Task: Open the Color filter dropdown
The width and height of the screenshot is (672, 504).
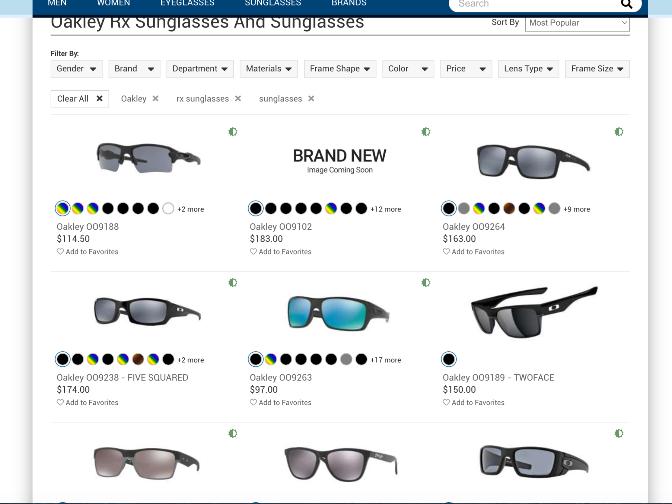Action: click(408, 69)
